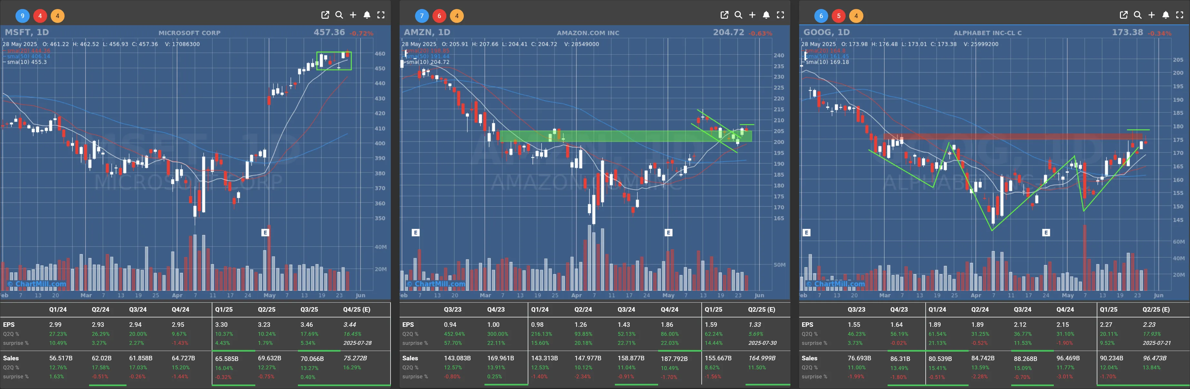Click GOOG last price 173.38
This screenshot has width=1190, height=389.
pyautogui.click(x=1128, y=32)
